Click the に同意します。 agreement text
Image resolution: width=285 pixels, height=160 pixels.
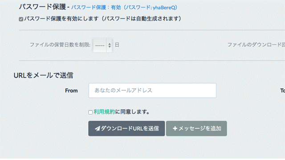[132, 112]
